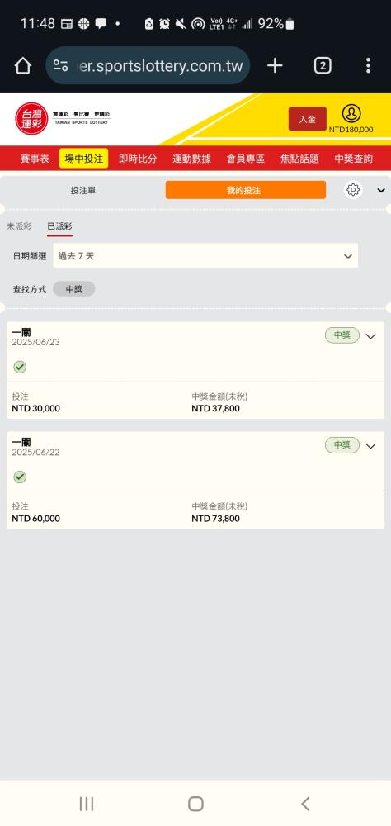391x826 pixels.
Task: Open a new browser tab with plus icon
Action: click(x=275, y=66)
